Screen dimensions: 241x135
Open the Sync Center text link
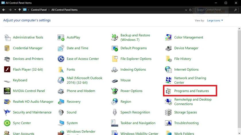[x=22, y=123]
